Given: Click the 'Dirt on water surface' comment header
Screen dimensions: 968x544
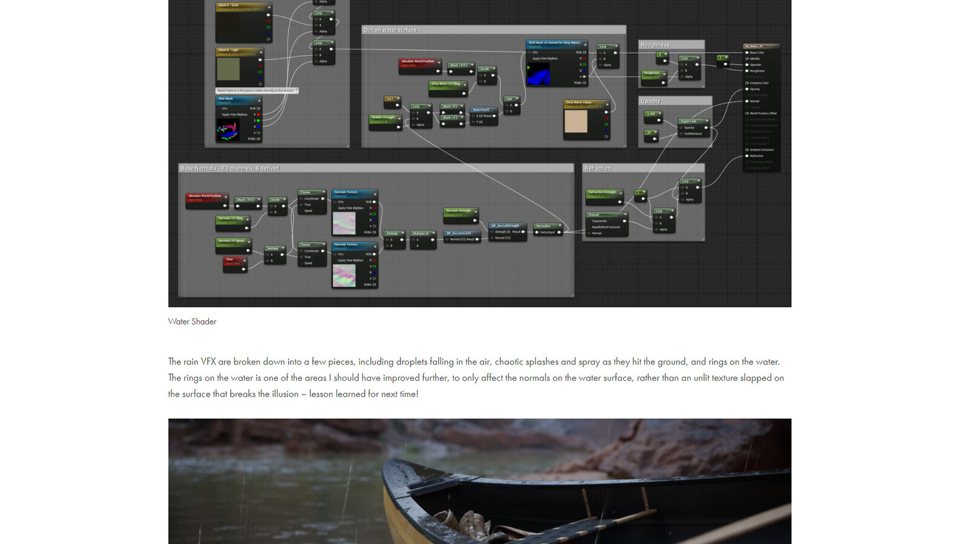Looking at the screenshot, I should (x=494, y=30).
